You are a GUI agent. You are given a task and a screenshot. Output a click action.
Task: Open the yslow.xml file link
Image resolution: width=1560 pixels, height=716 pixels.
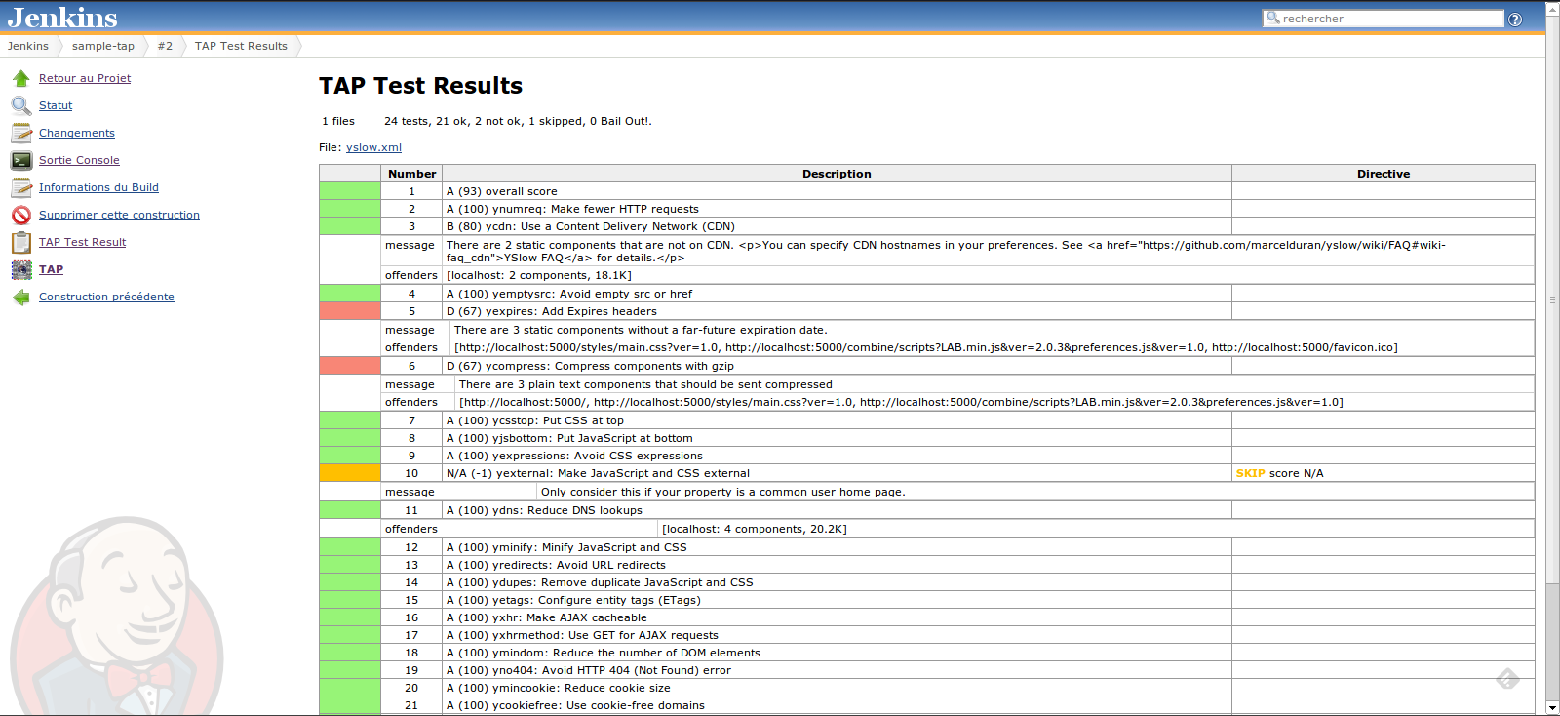373,147
